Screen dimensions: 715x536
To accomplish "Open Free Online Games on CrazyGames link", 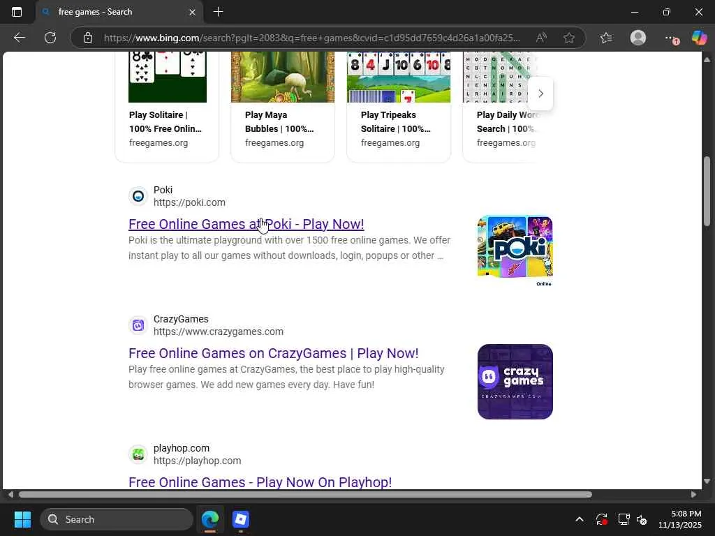I will tap(274, 353).
